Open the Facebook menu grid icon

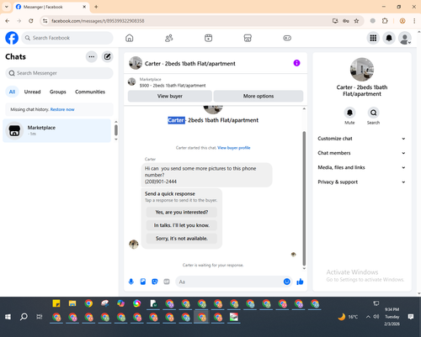point(373,38)
